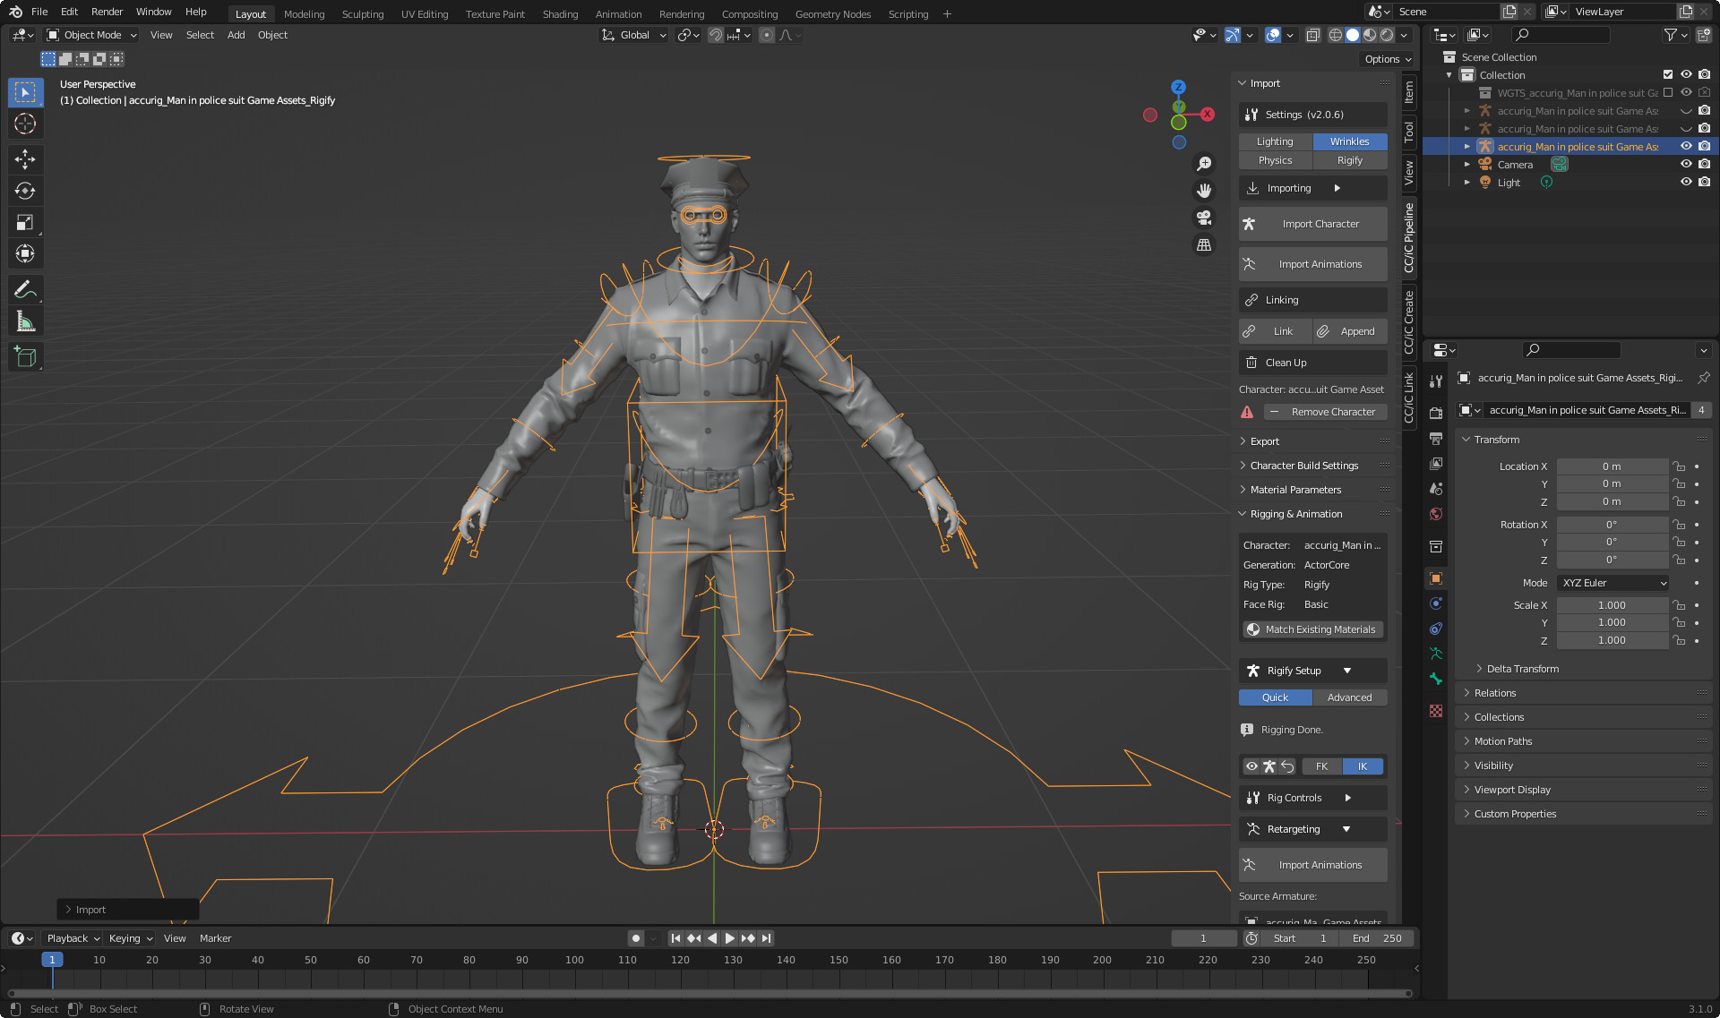This screenshot has width=1720, height=1018.
Task: Select the Advanced rigify setup button
Action: coord(1349,697)
